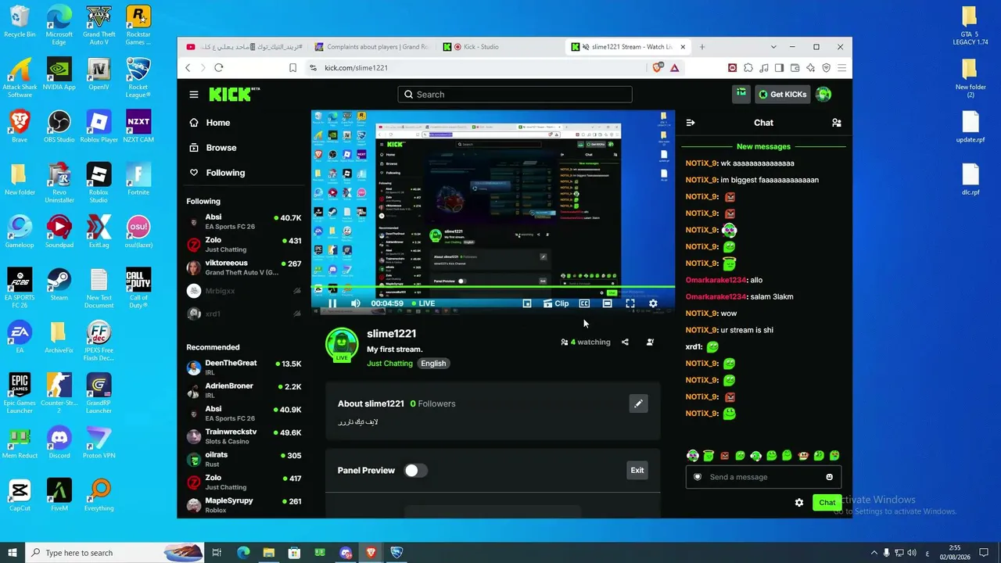Image resolution: width=1001 pixels, height=563 pixels.
Task: Open chat identity badge icon
Action: [698, 477]
